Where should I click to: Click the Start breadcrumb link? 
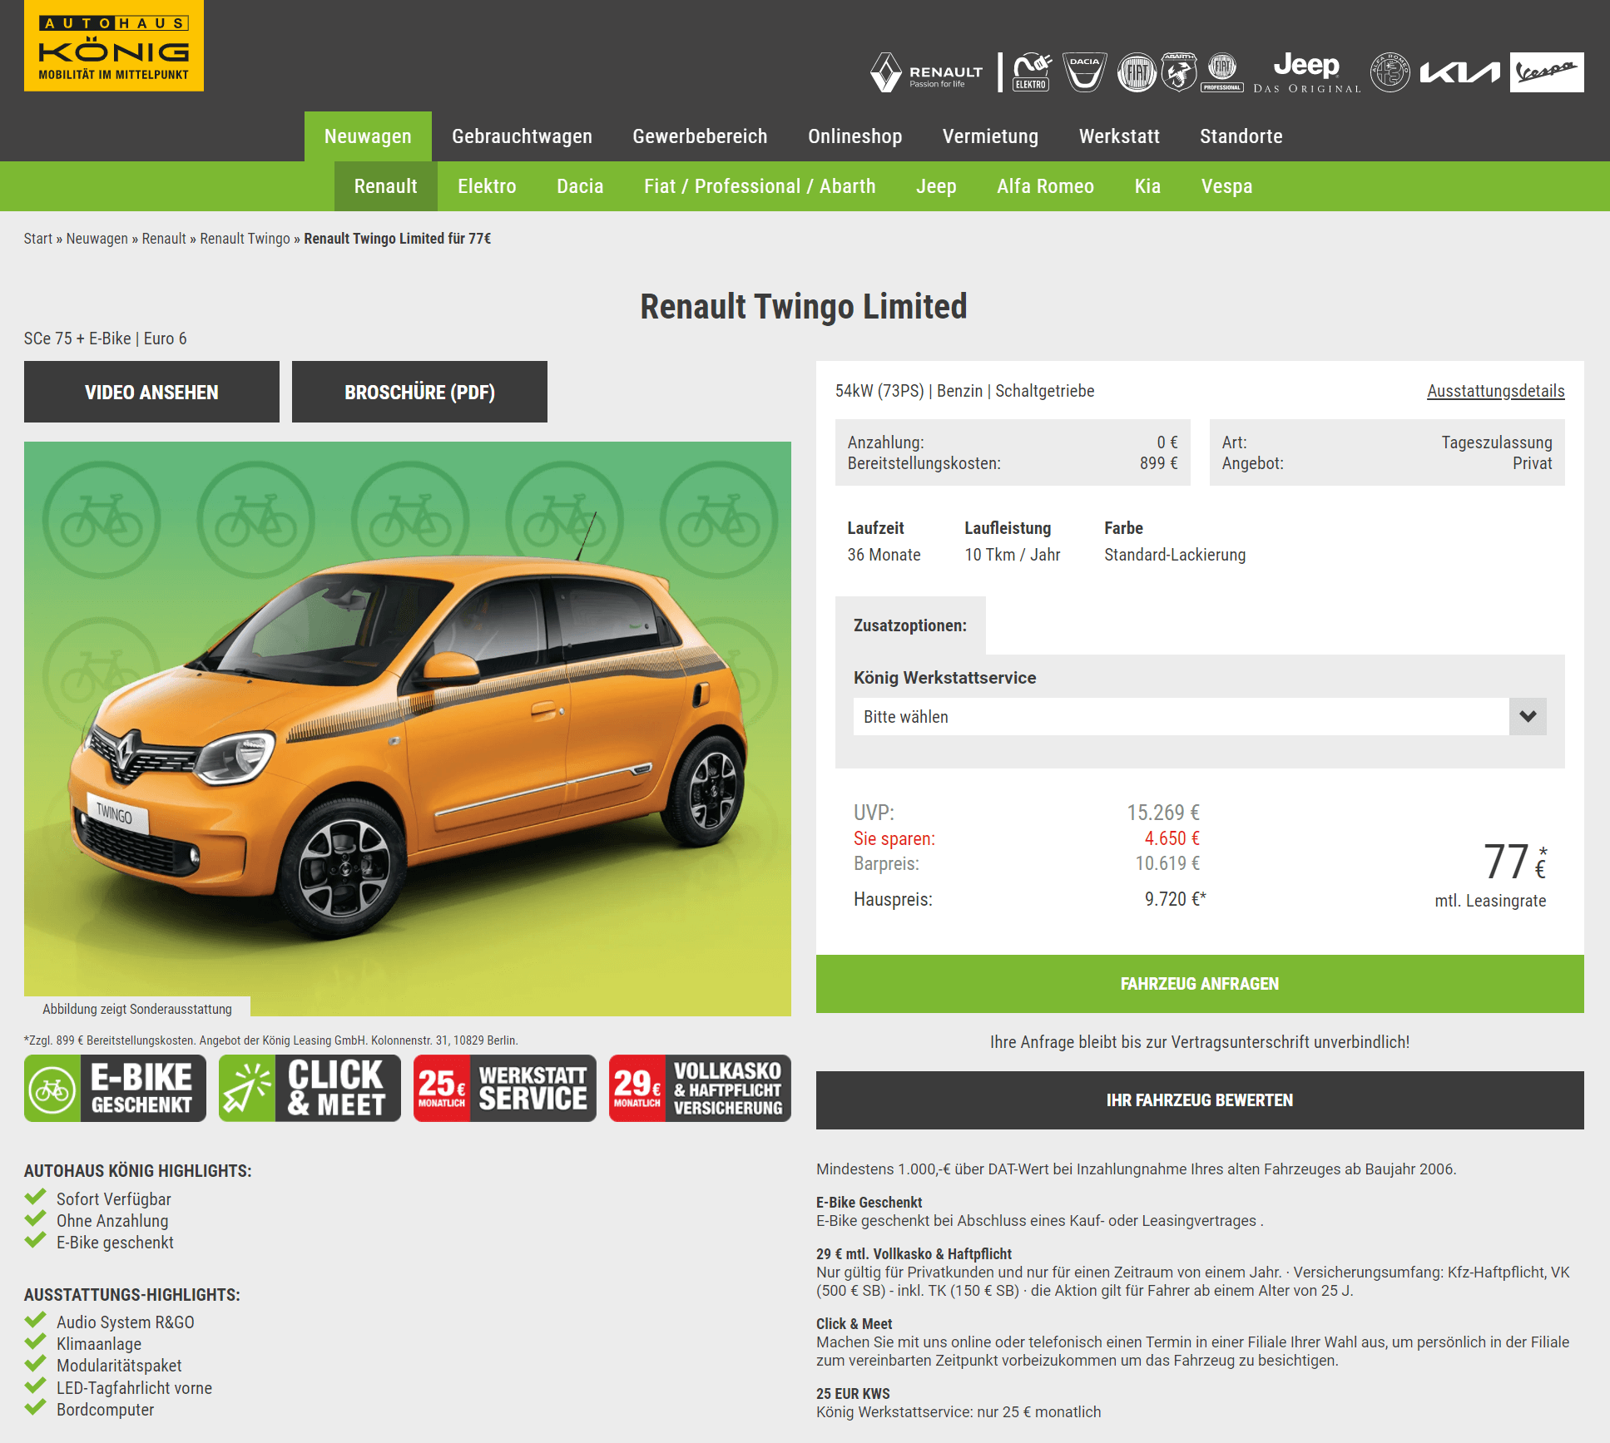pyautogui.click(x=38, y=239)
